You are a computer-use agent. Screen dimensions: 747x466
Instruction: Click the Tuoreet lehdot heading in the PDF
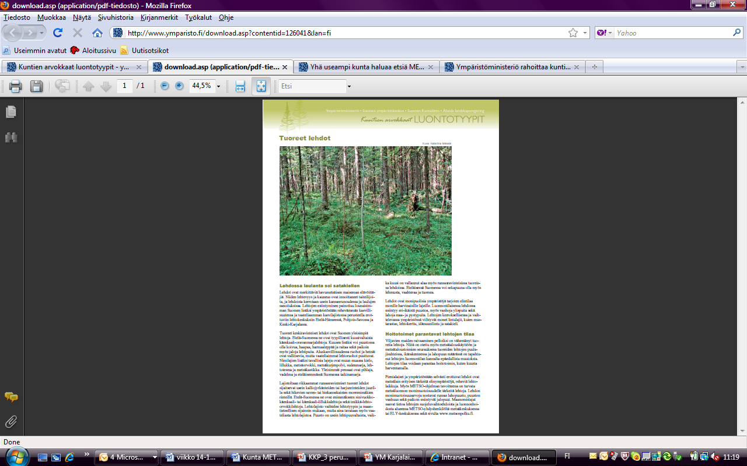point(305,138)
